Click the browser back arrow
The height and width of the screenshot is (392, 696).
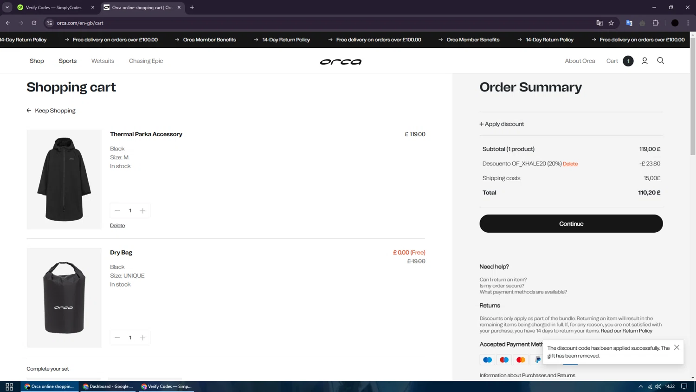tap(8, 23)
